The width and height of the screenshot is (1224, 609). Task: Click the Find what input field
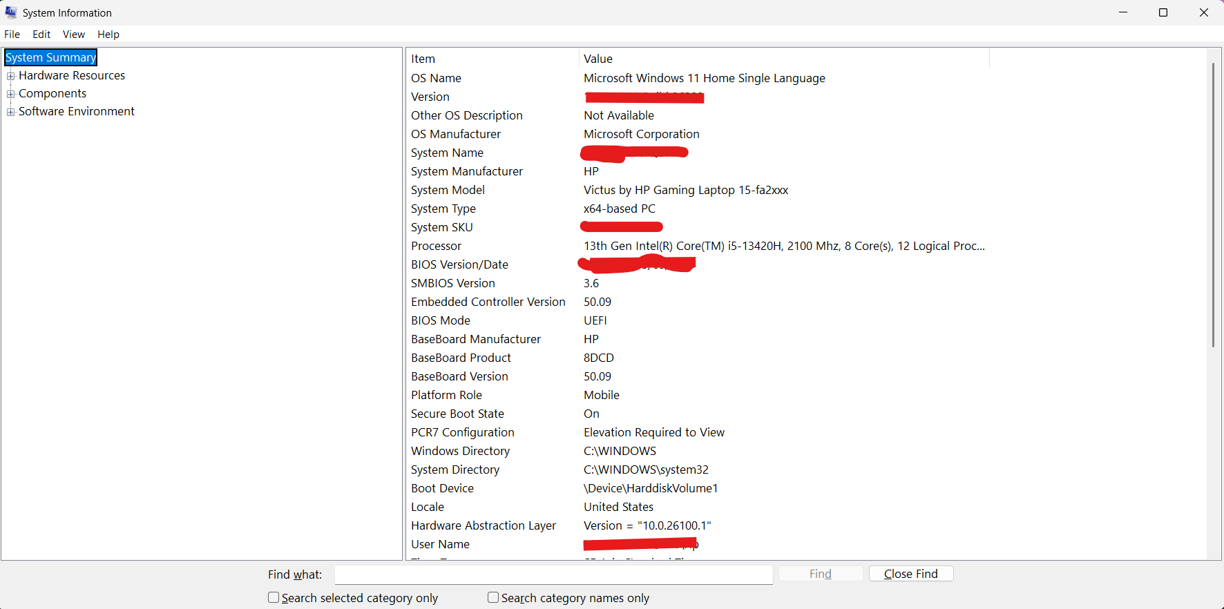[553, 574]
